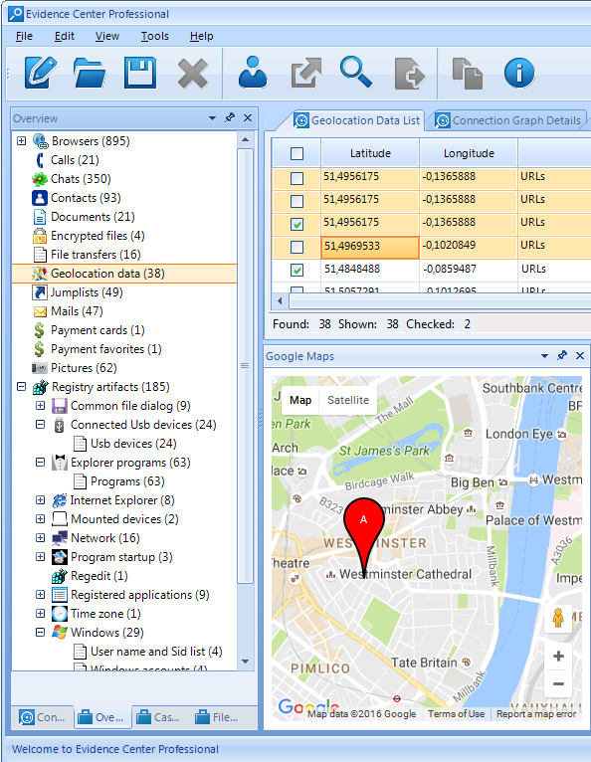This screenshot has width=591, height=762.
Task: Expand the Browsers (895) tree node
Action: [x=21, y=141]
